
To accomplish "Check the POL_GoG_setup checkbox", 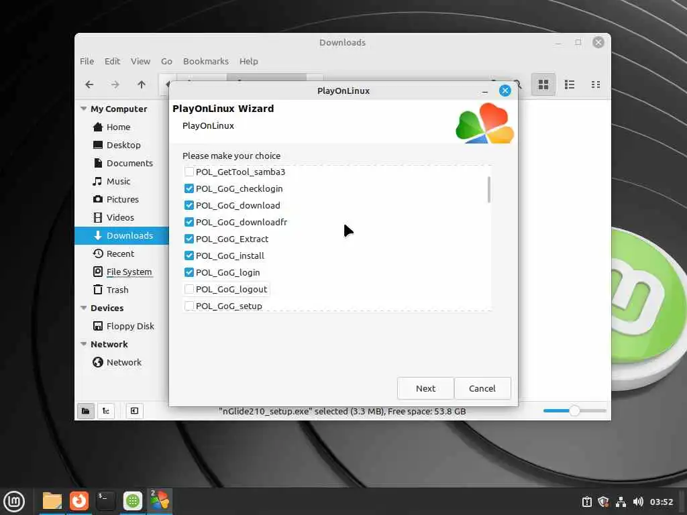I will tap(189, 306).
